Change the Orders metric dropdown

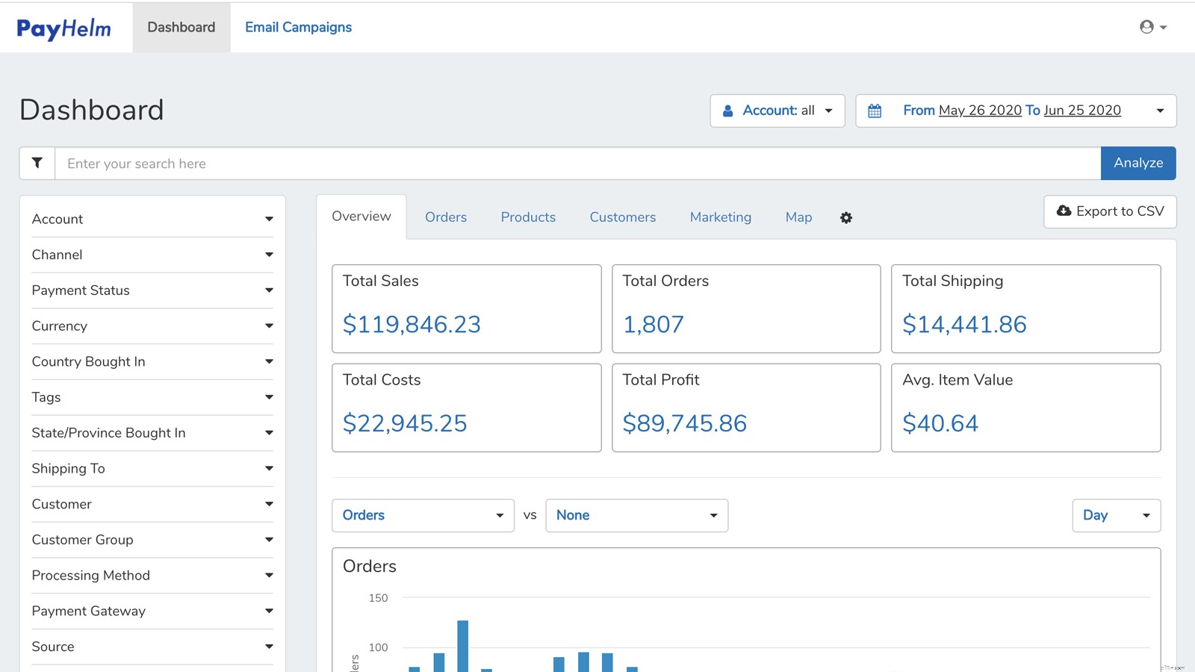[422, 514]
